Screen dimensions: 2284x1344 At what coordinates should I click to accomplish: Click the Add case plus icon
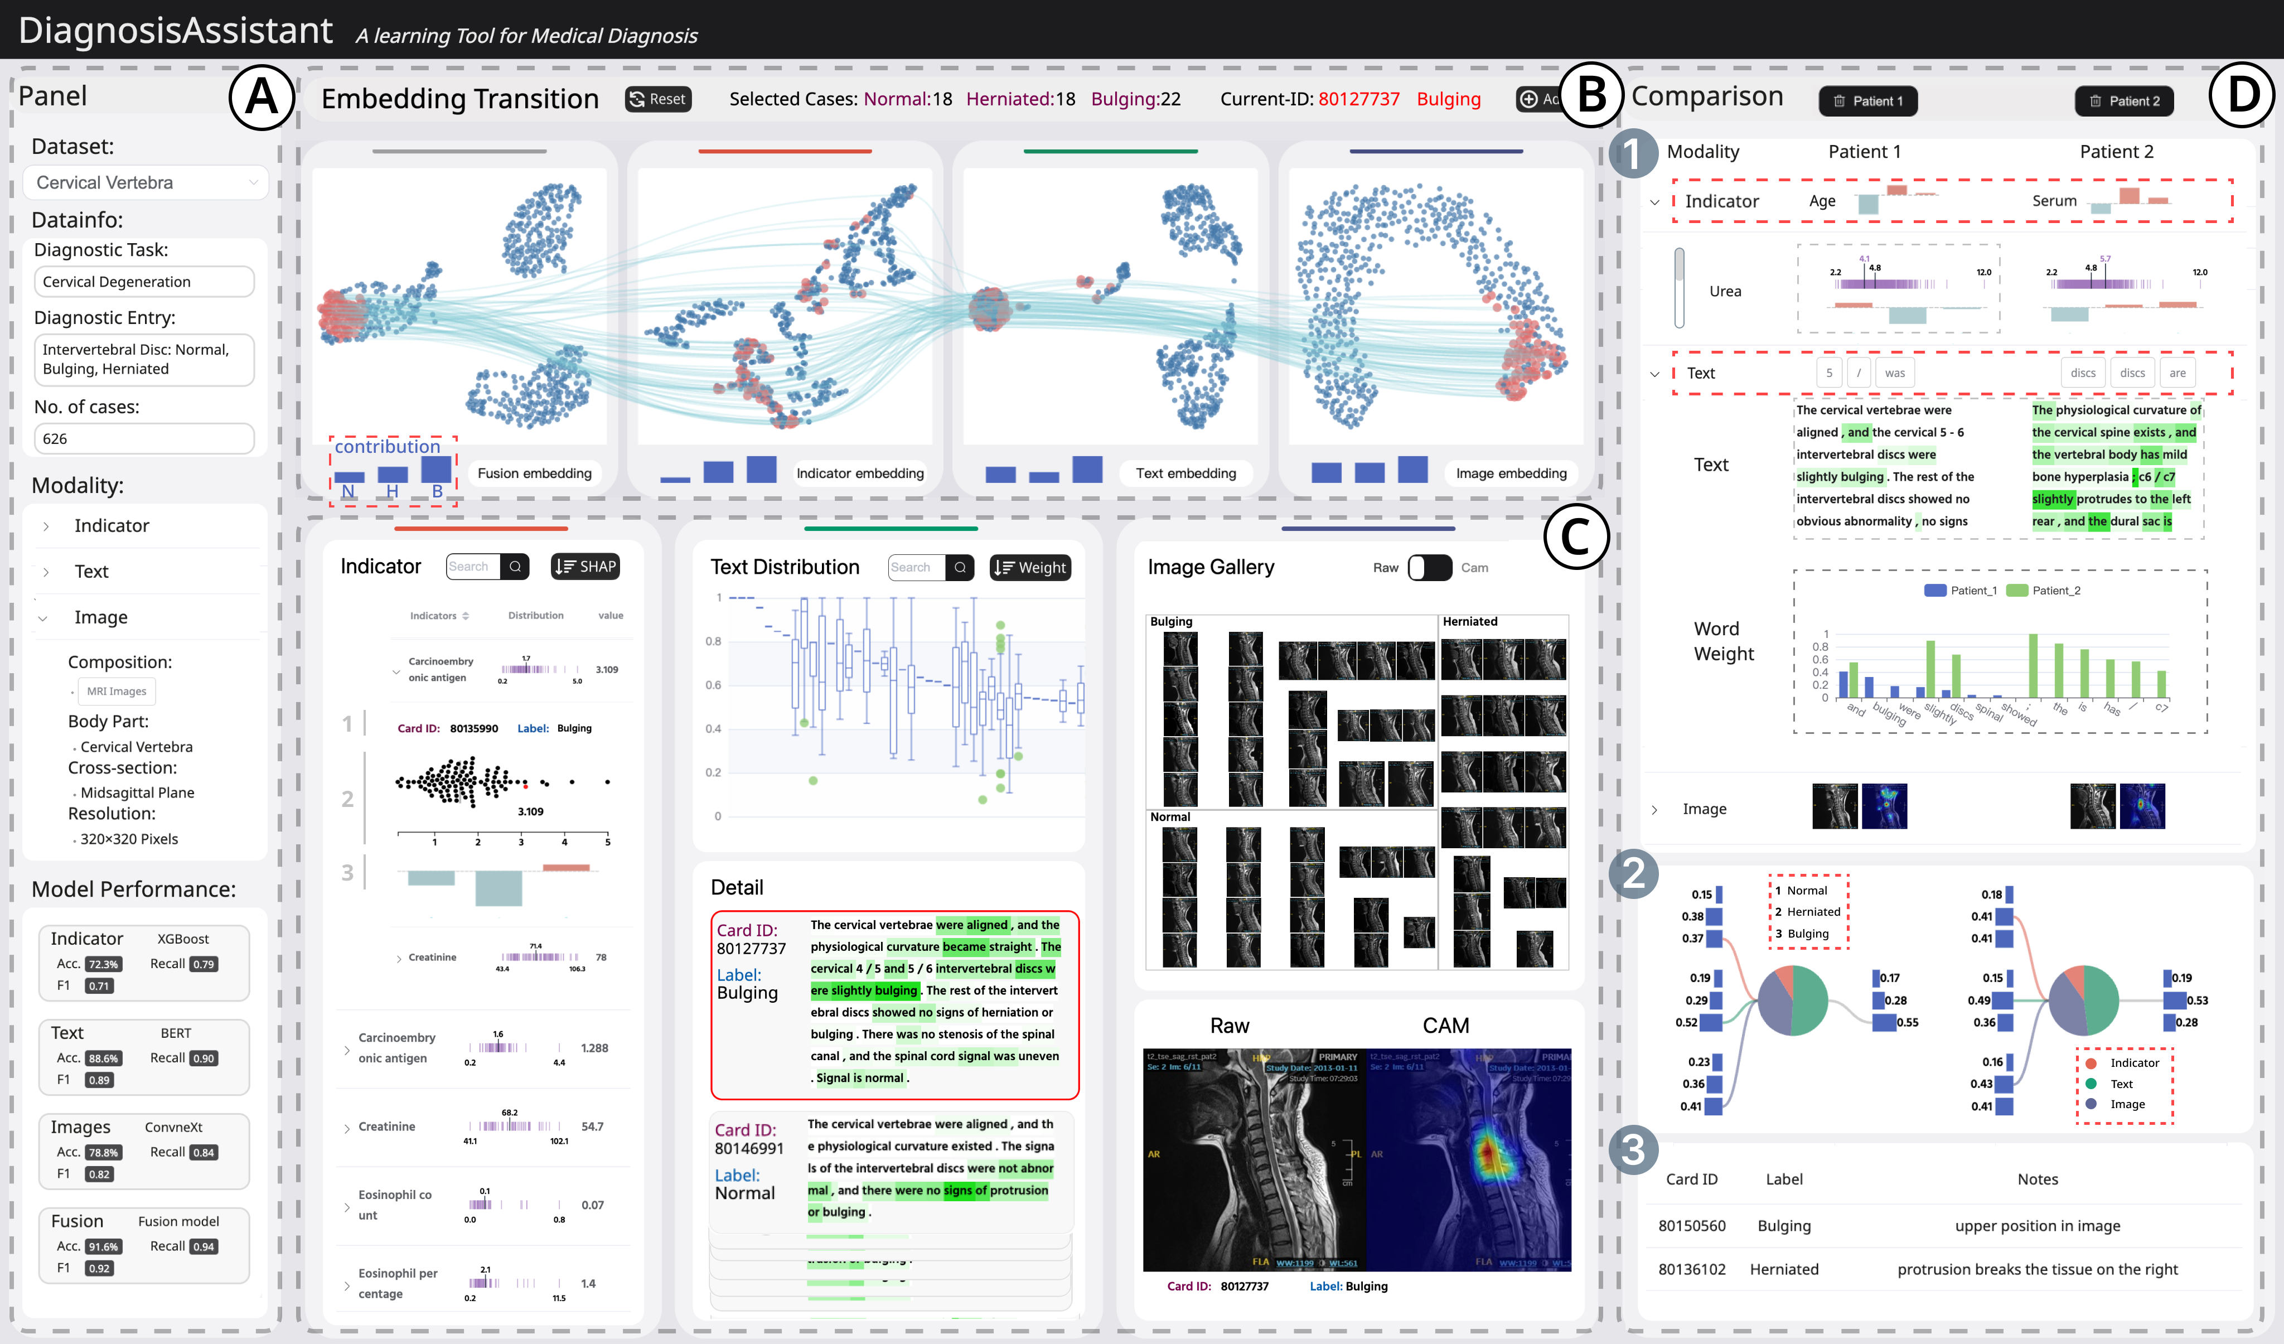point(1529,100)
